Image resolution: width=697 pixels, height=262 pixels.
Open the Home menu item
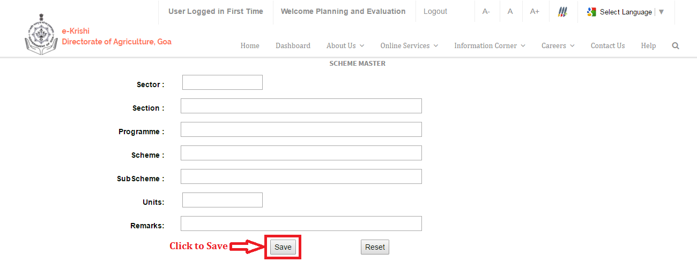[x=250, y=46]
